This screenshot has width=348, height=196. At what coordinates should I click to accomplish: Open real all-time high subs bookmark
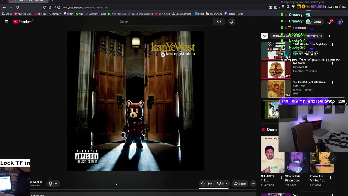click(x=140, y=14)
